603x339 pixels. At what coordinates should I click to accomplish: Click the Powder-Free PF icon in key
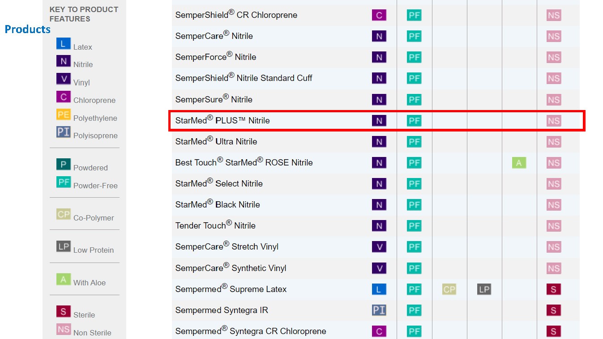click(64, 182)
